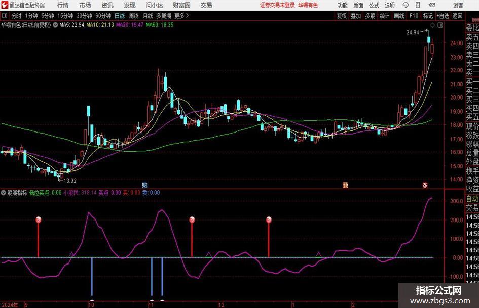
Task: Open the 功能 menu
Action: click(343, 5)
